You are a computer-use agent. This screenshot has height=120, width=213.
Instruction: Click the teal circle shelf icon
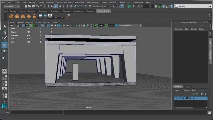(x=45, y=15)
